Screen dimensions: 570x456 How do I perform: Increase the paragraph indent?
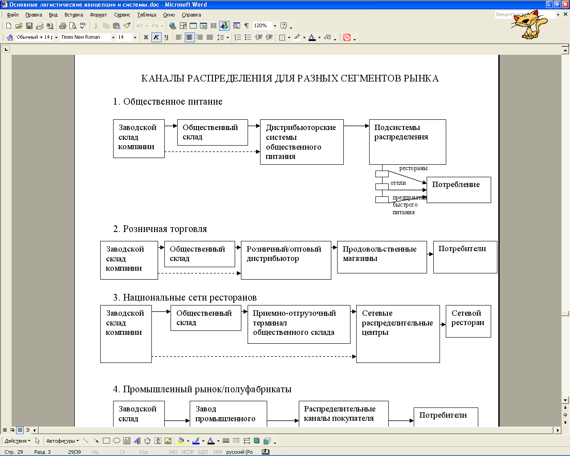point(269,37)
